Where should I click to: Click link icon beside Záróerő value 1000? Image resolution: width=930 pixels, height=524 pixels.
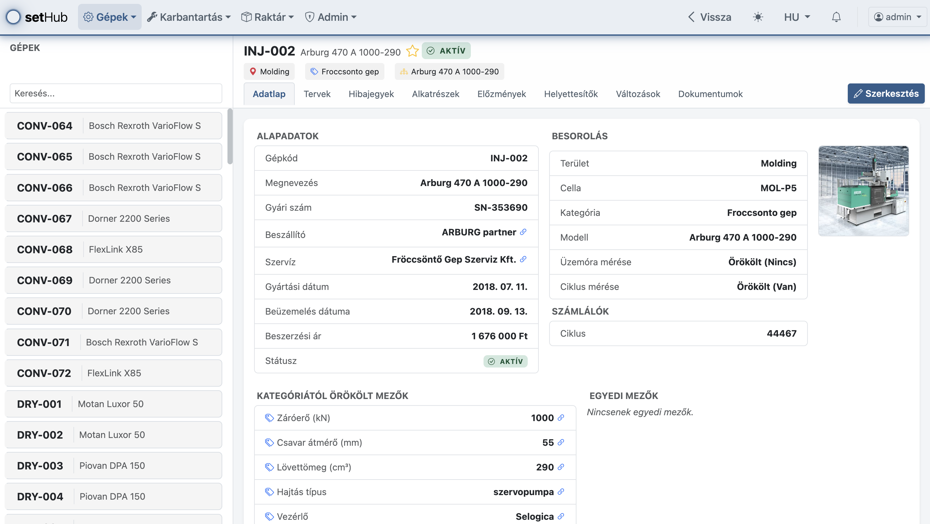(561, 418)
